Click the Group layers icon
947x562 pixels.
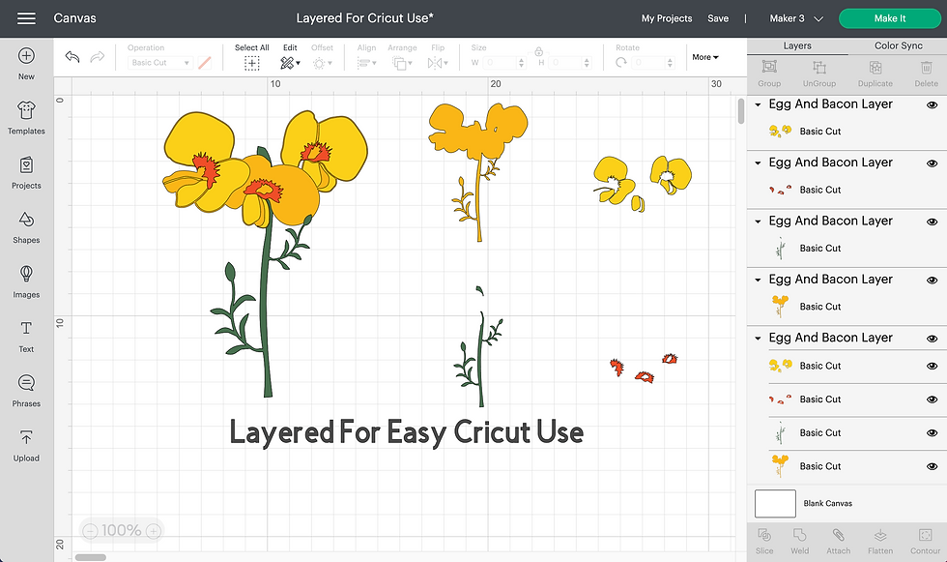769,67
